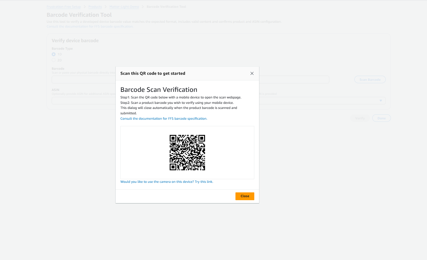
Task: Dismiss the QR dialog using the X icon
Action: pos(252,73)
